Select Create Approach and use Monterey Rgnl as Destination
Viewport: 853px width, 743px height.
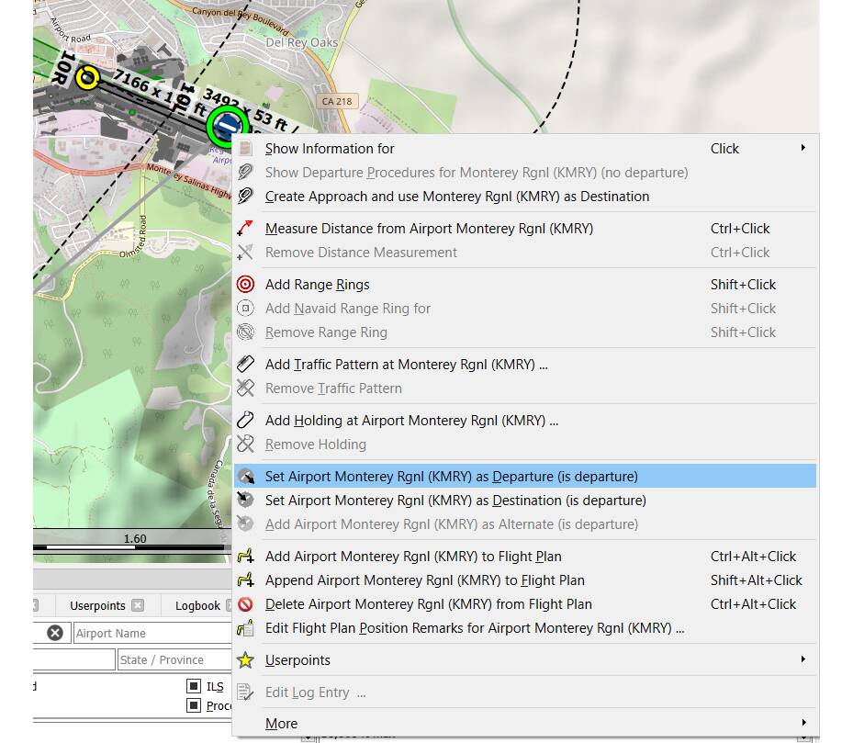(524, 197)
